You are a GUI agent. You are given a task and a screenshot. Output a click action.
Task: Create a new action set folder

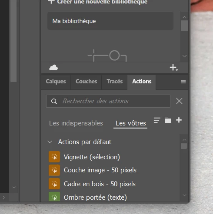click(168, 120)
